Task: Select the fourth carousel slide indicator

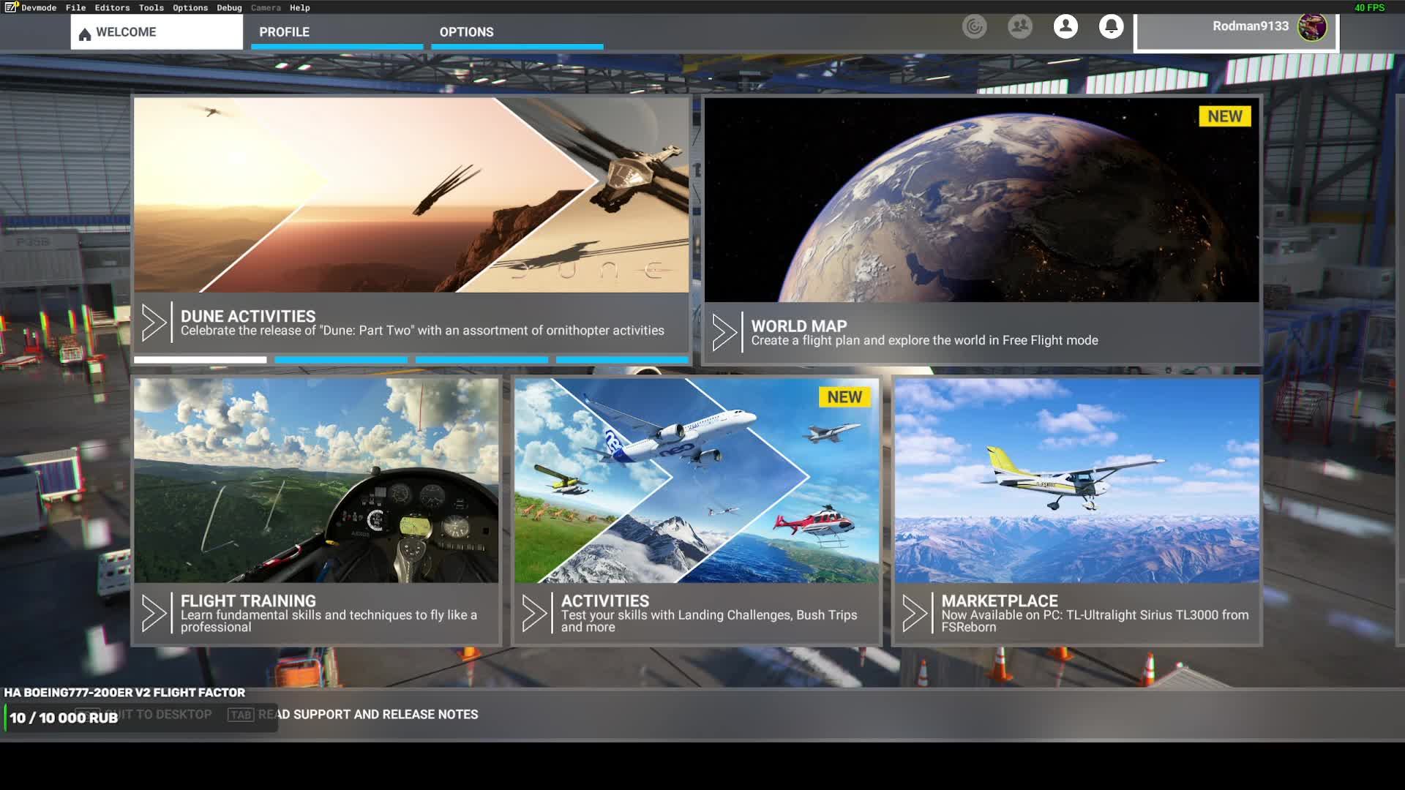Action: [x=622, y=360]
